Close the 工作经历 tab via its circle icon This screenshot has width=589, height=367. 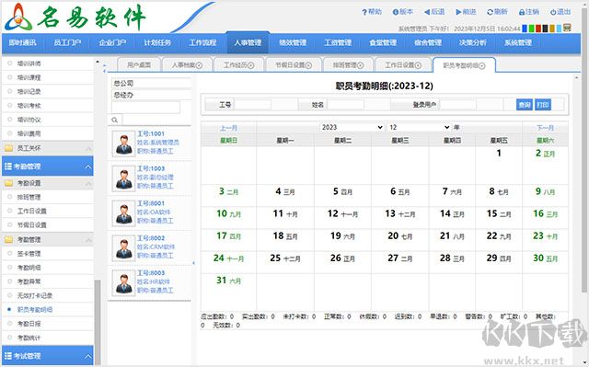coord(251,65)
